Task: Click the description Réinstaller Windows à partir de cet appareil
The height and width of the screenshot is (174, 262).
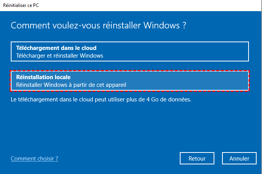Action: [71, 85]
